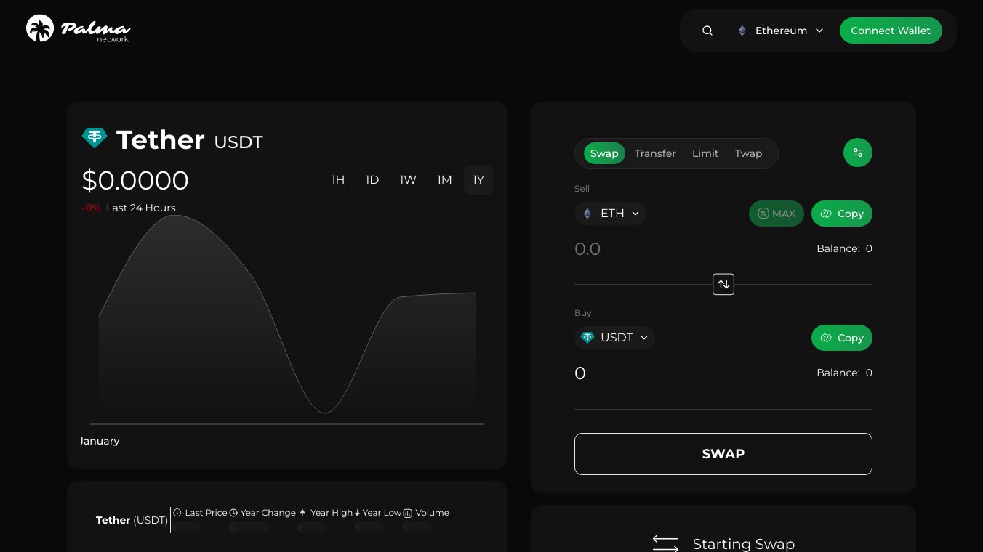Copy the Buy token address

pyautogui.click(x=842, y=338)
